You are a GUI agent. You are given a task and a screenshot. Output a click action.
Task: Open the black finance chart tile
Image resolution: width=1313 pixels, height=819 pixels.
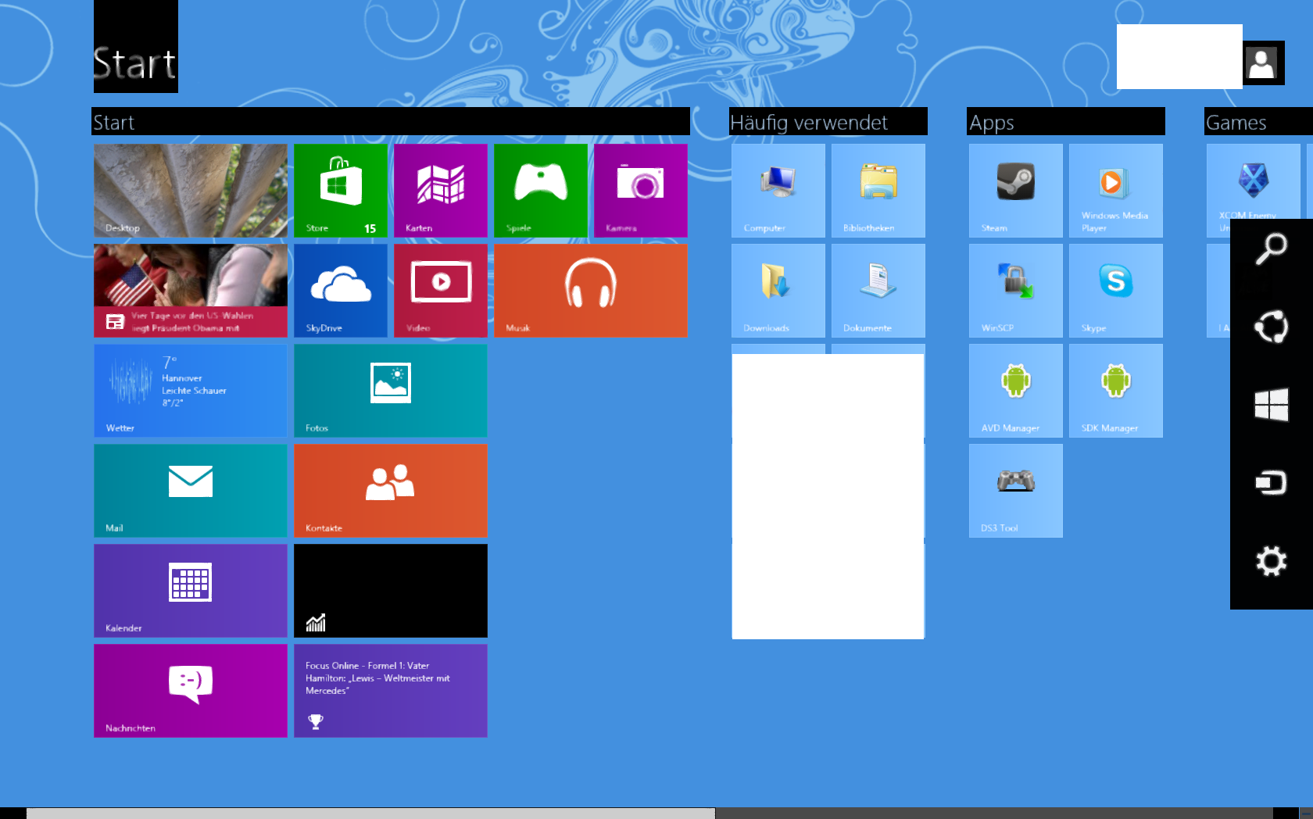coord(391,591)
